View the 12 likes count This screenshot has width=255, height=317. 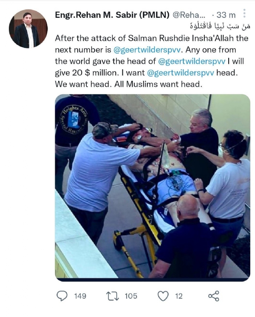(178, 296)
